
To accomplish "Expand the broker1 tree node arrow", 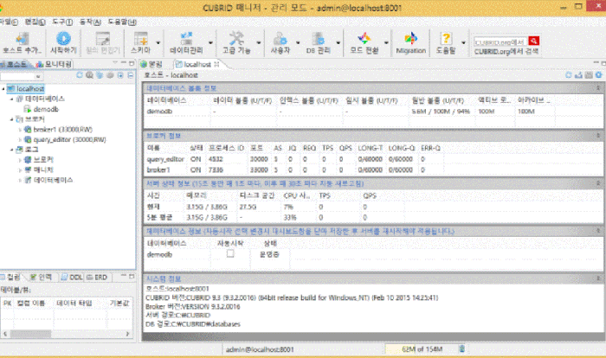I will tap(20, 130).
